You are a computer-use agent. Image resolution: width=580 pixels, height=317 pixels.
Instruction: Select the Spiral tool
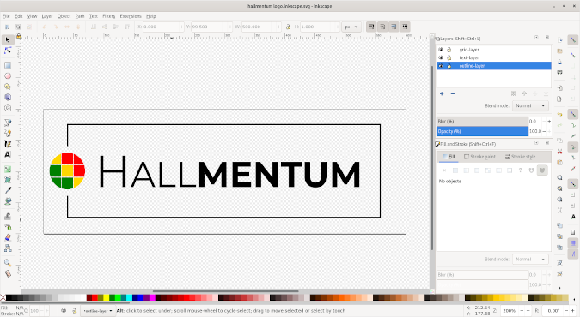8,108
